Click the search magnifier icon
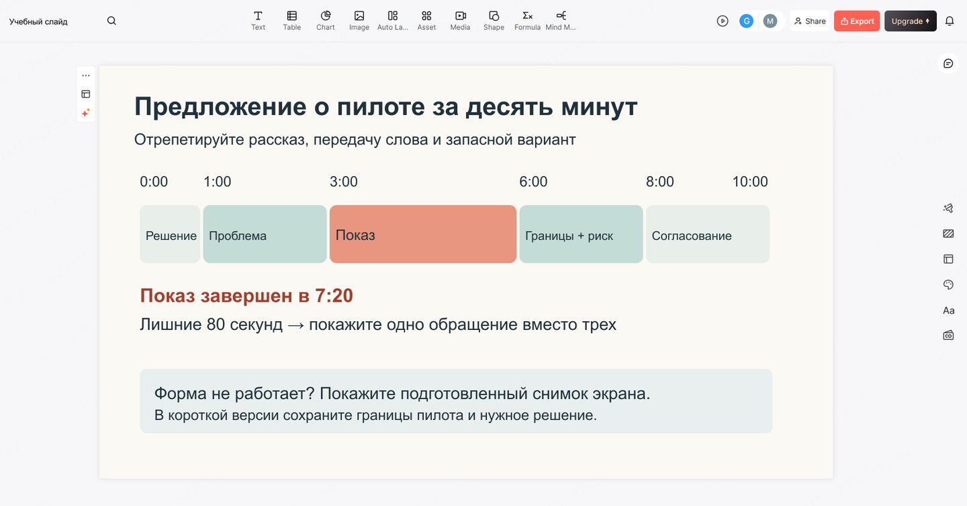 [x=111, y=21]
